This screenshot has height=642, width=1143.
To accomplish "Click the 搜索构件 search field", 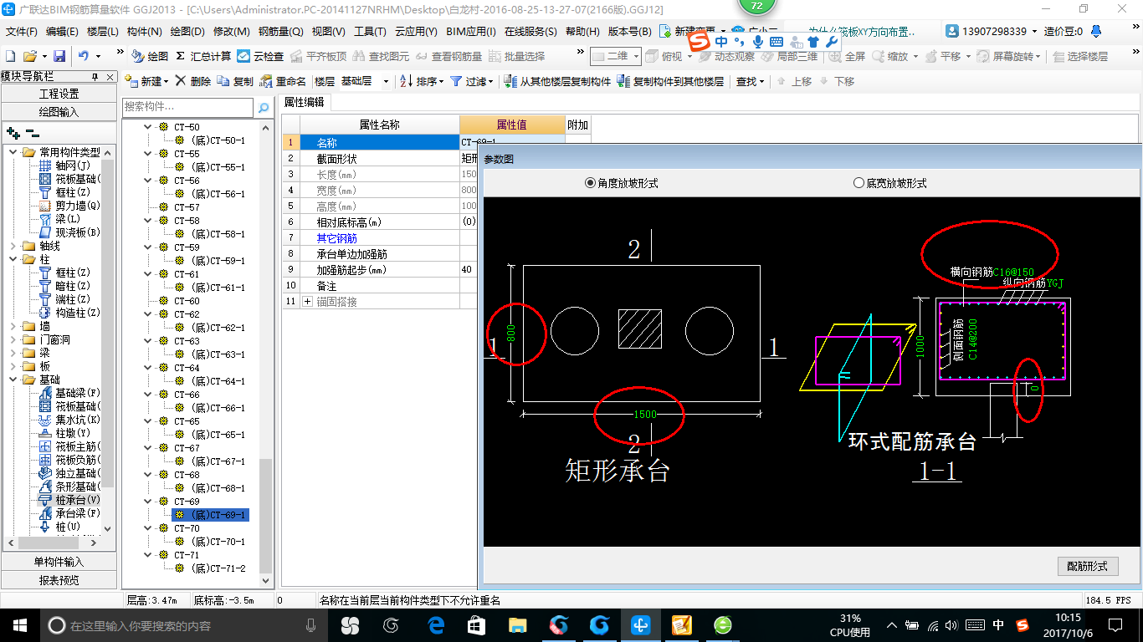I will [x=187, y=108].
